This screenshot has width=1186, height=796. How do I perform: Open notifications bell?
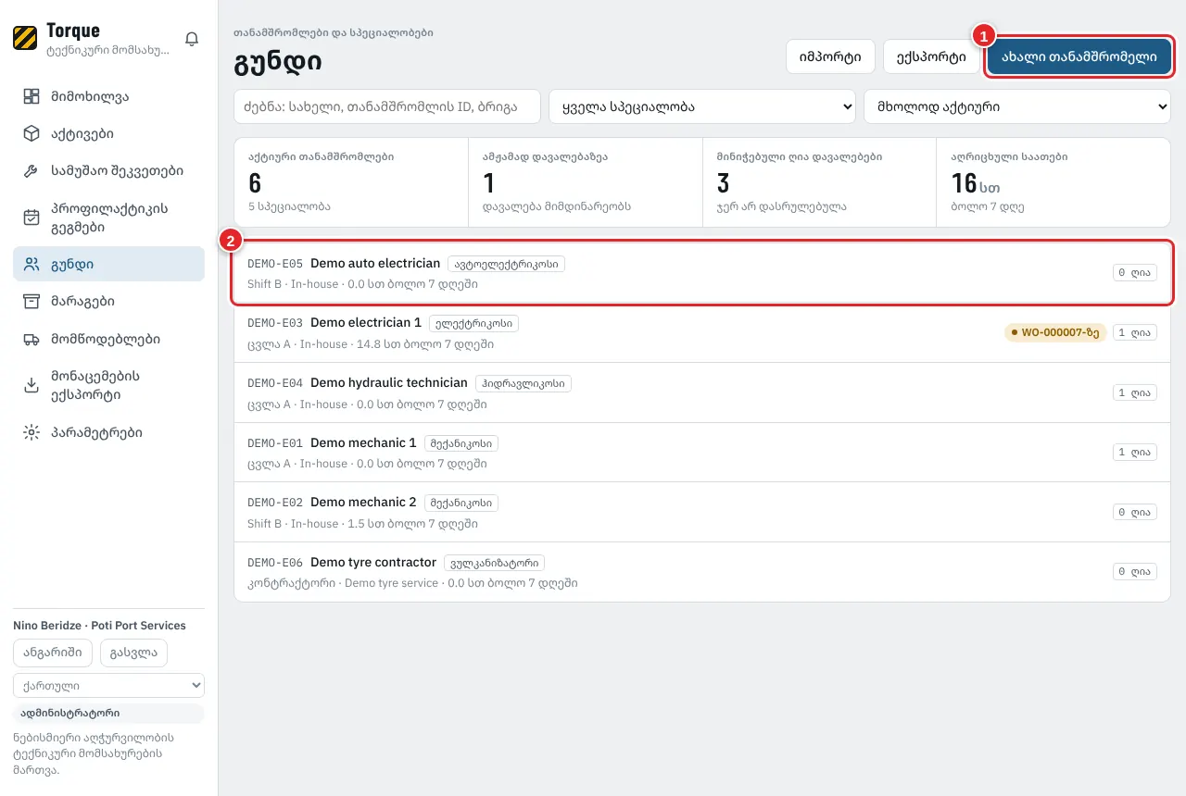click(x=192, y=39)
